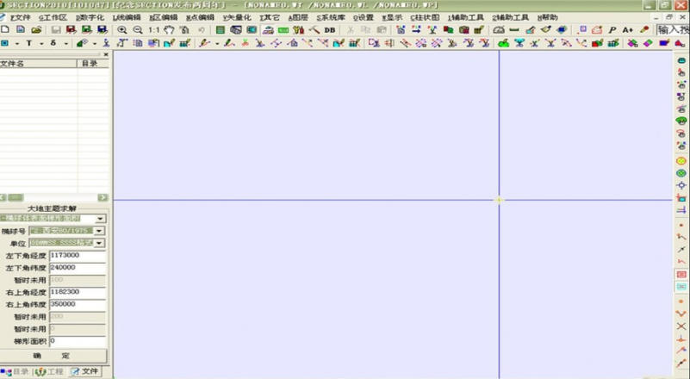Expand the 椭球号 ellipsoid dropdown
This screenshot has height=379, width=690.
(x=99, y=231)
